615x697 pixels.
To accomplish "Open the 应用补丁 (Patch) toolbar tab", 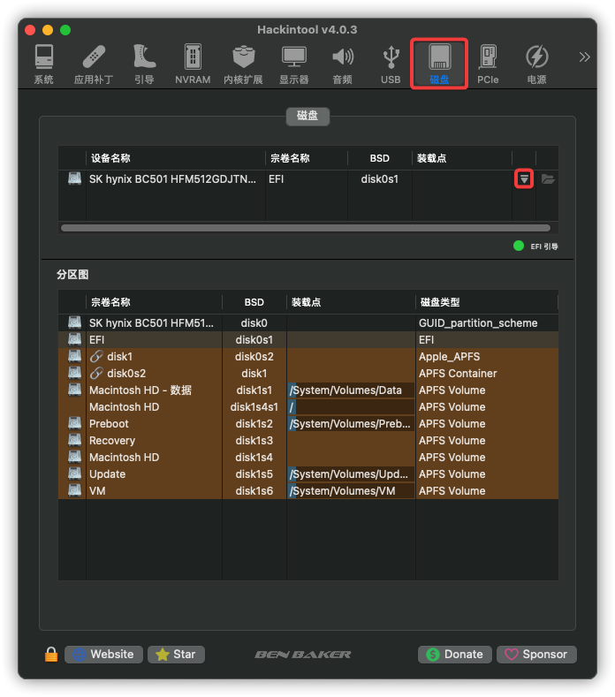I will [94, 64].
